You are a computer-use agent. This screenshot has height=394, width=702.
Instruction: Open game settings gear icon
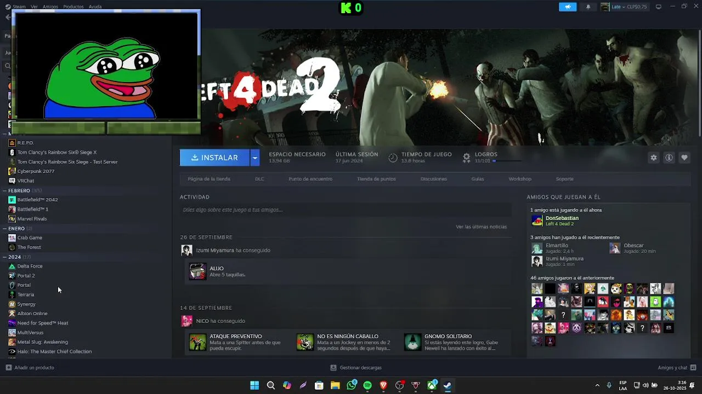pos(653,158)
